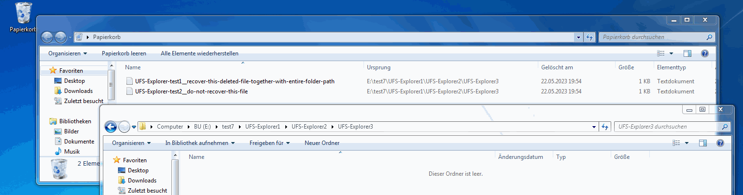The image size is (743, 195).
Task: Open 'In Bibliothek aufnehmen' menu
Action: (x=200, y=143)
